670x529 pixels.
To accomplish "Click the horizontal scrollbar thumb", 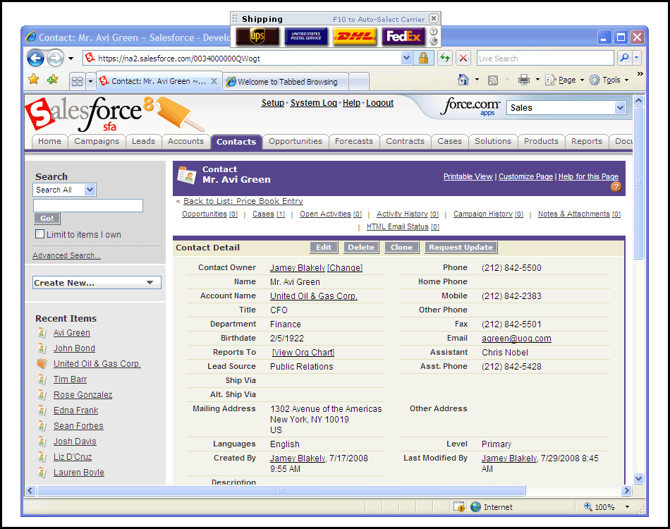I will click(281, 490).
